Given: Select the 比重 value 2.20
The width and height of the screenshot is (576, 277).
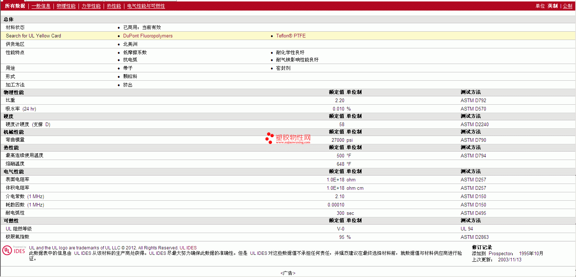Looking at the screenshot, I should 340,101.
